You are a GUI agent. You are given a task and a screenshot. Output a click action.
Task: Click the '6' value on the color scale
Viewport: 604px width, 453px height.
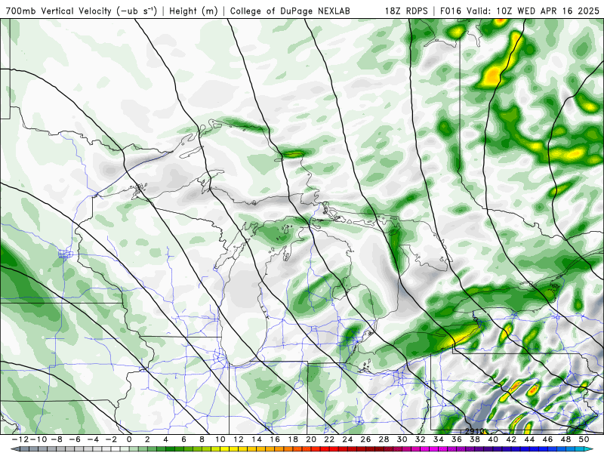tap(183, 439)
